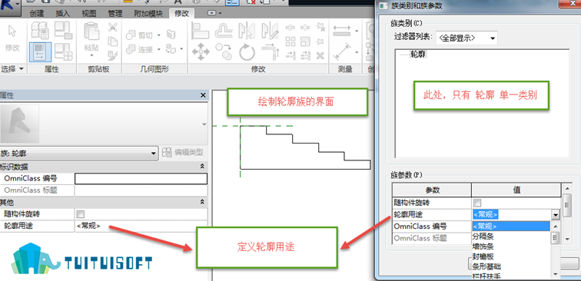This screenshot has height=281, width=581.
Task: Open Family Category and Parameters icon
Action: (x=63, y=31)
